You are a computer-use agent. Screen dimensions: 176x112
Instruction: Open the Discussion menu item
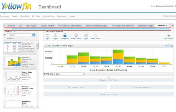62,16
